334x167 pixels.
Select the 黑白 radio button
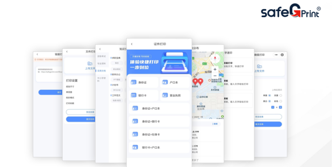click(x=269, y=101)
